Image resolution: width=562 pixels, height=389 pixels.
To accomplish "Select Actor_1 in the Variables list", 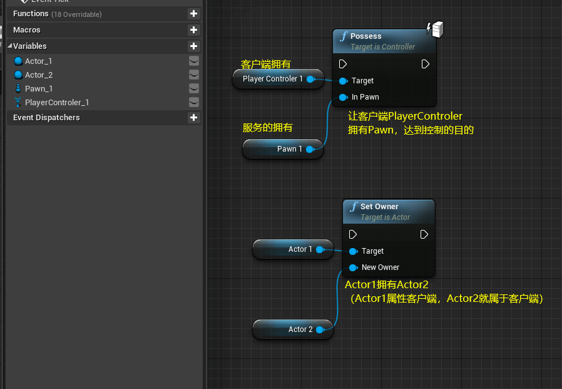I will point(38,61).
